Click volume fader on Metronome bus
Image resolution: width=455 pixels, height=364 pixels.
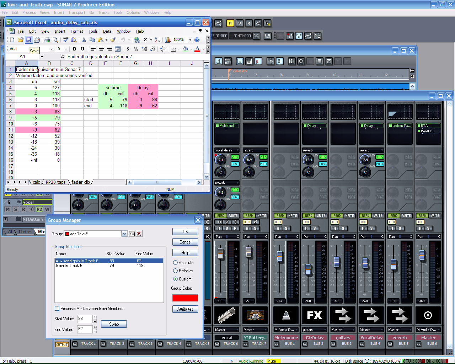(280, 256)
